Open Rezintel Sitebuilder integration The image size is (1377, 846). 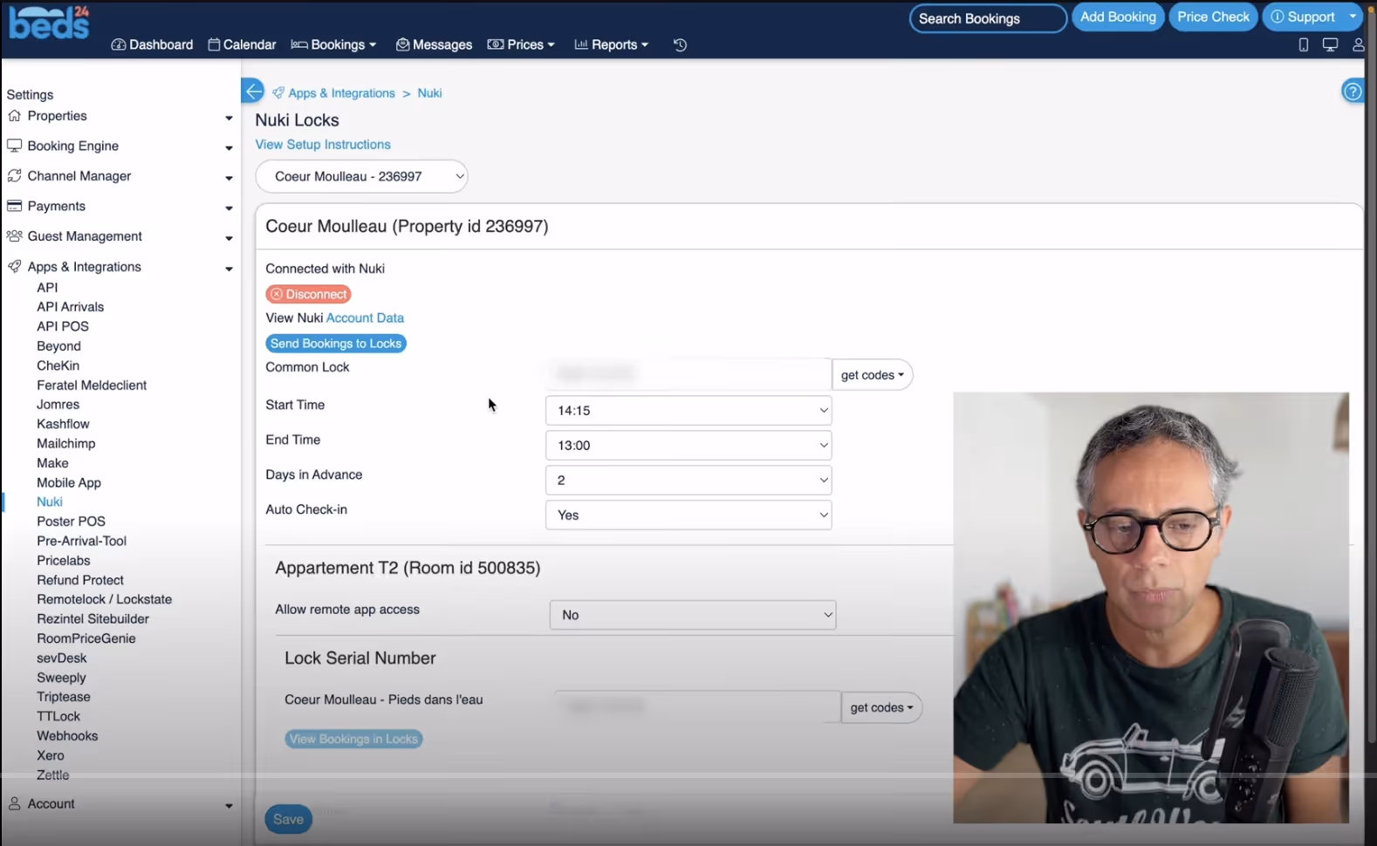pyautogui.click(x=92, y=619)
